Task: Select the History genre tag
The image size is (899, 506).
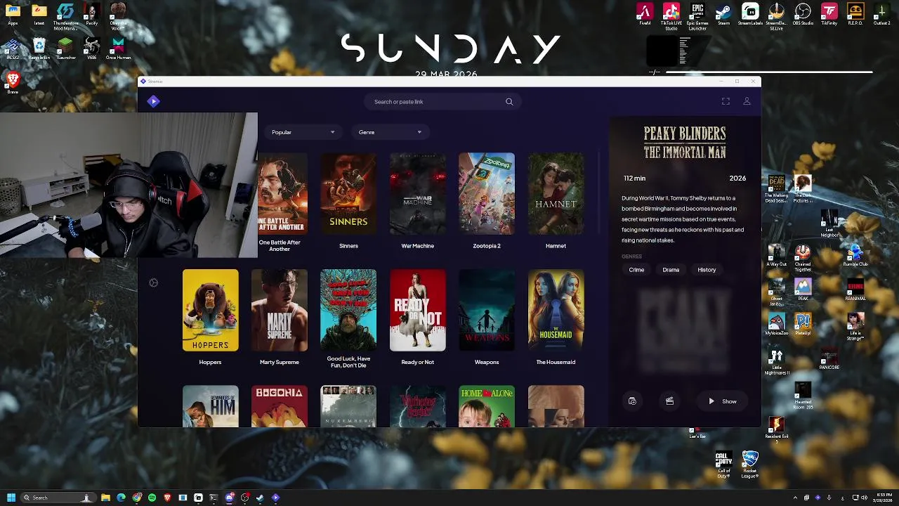Action: (707, 270)
